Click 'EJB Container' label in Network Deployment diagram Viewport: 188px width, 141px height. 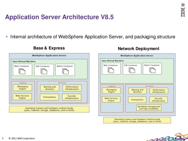coord(131,65)
